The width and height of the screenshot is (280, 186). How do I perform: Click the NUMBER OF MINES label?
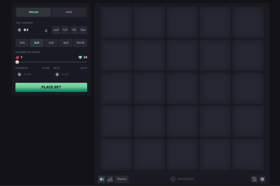coord(28,52)
